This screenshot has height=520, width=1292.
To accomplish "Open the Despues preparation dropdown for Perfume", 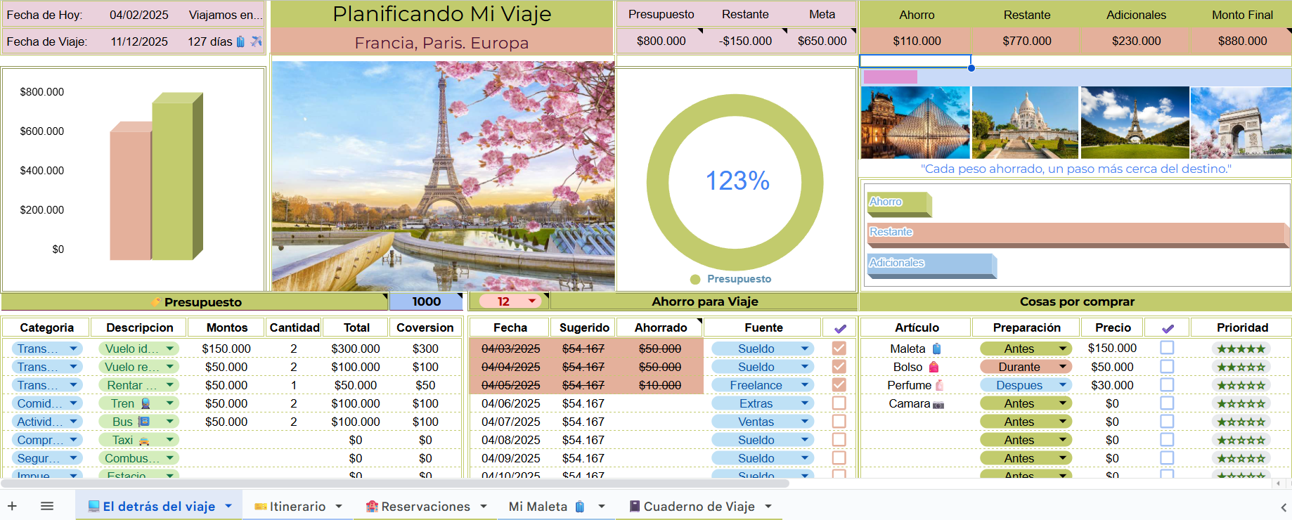I will pos(1026,385).
